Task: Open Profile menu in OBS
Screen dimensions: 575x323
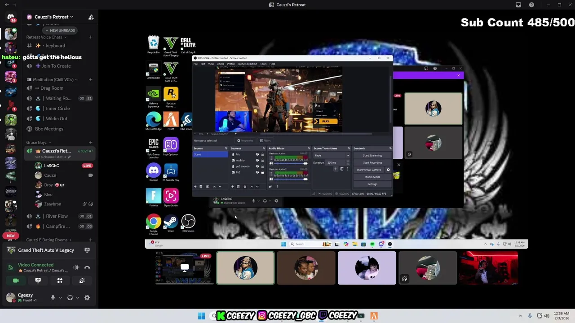Action: click(230, 64)
